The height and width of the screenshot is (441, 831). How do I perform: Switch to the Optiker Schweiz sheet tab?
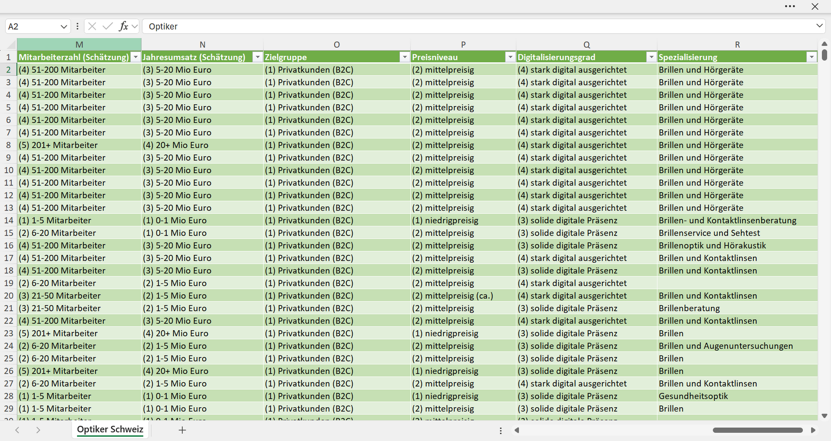pos(110,429)
